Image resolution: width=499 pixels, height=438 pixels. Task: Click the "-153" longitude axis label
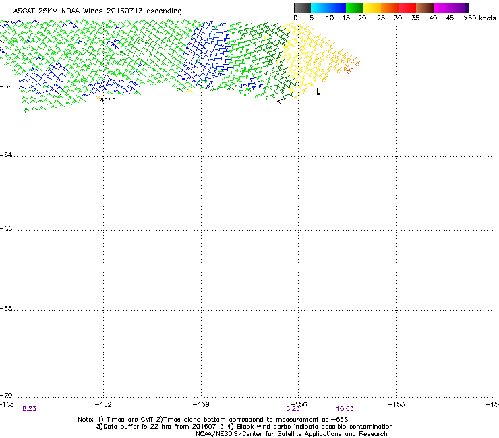[x=397, y=404]
